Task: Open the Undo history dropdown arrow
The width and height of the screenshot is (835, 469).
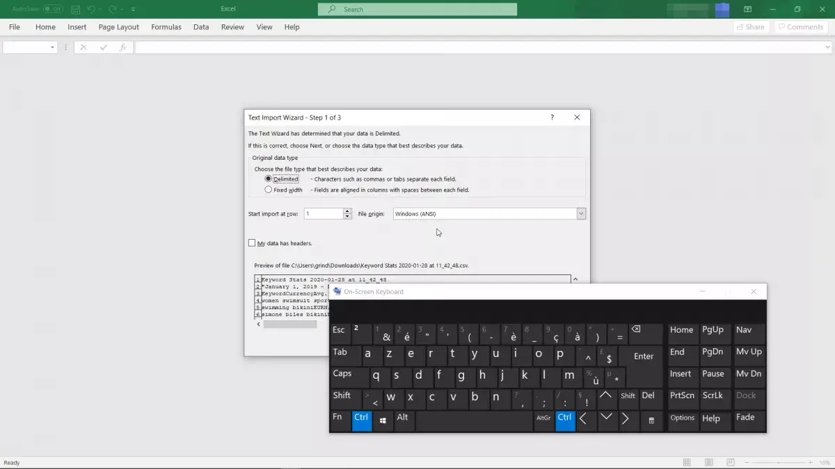Action: (x=100, y=10)
